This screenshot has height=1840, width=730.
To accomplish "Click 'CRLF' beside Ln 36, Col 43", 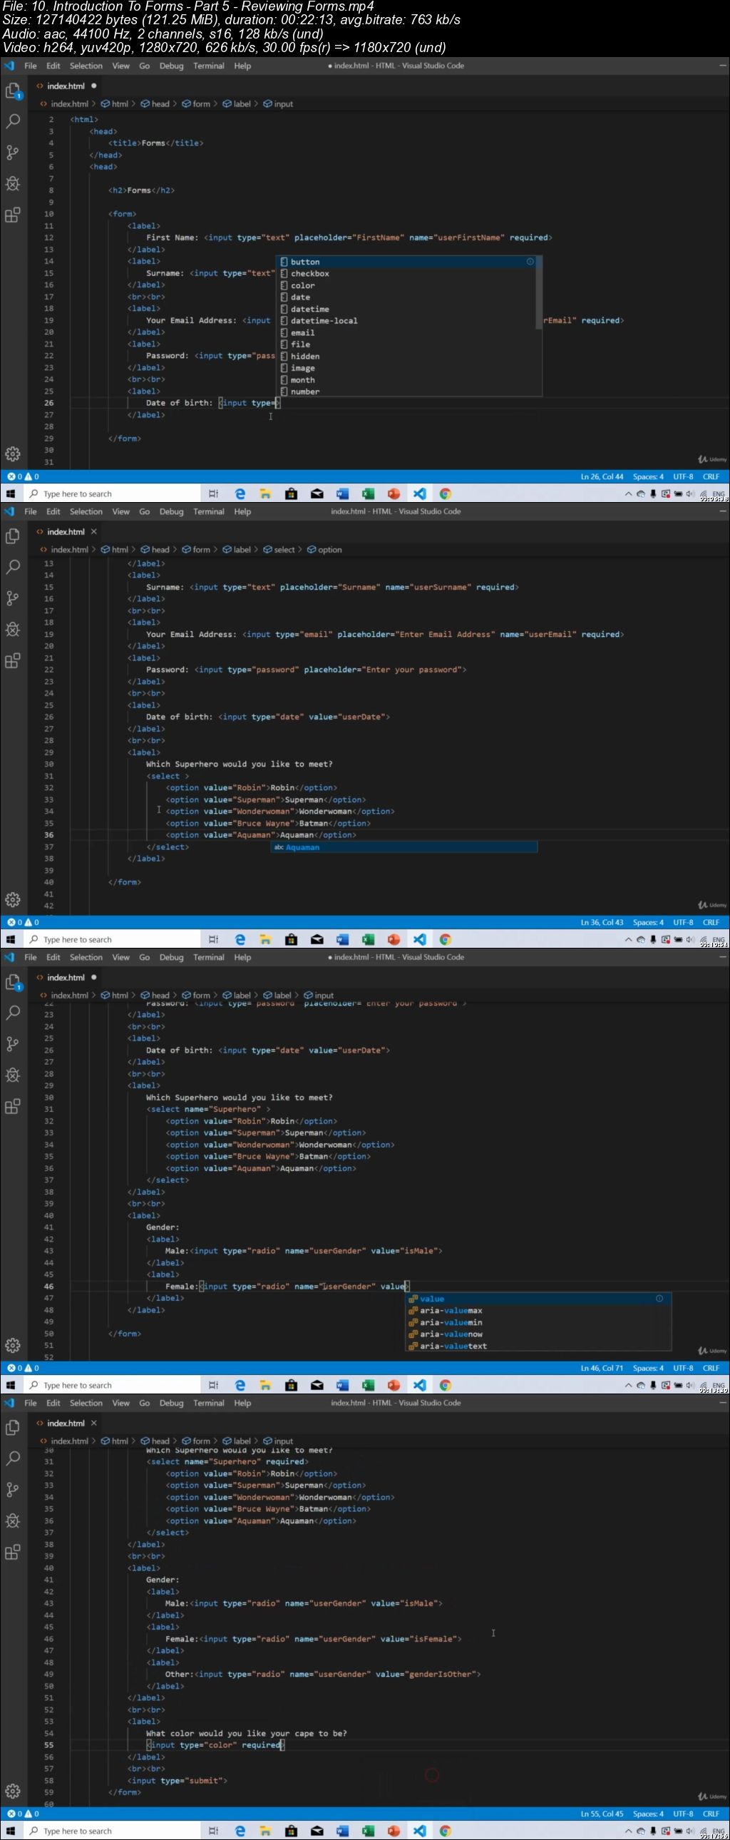I will 711,922.
